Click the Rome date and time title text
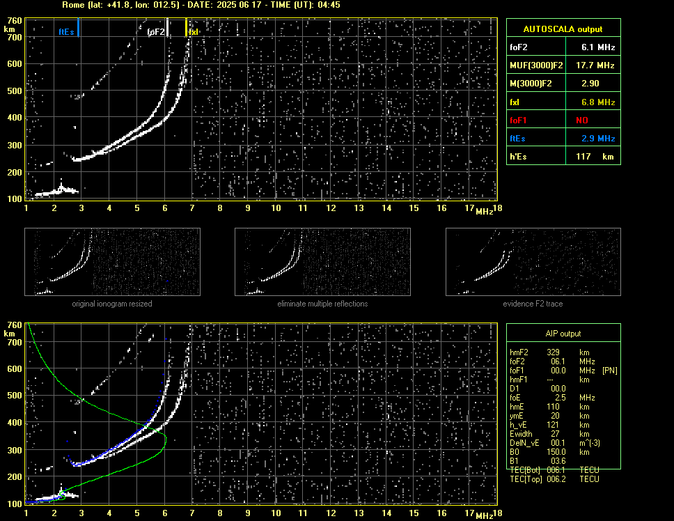Image resolution: width=674 pixels, height=521 pixels. pyautogui.click(x=201, y=5)
